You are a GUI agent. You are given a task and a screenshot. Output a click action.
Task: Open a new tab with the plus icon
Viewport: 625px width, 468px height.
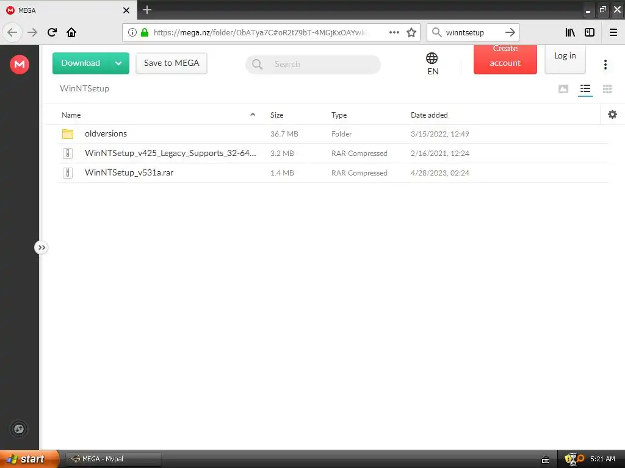147,10
